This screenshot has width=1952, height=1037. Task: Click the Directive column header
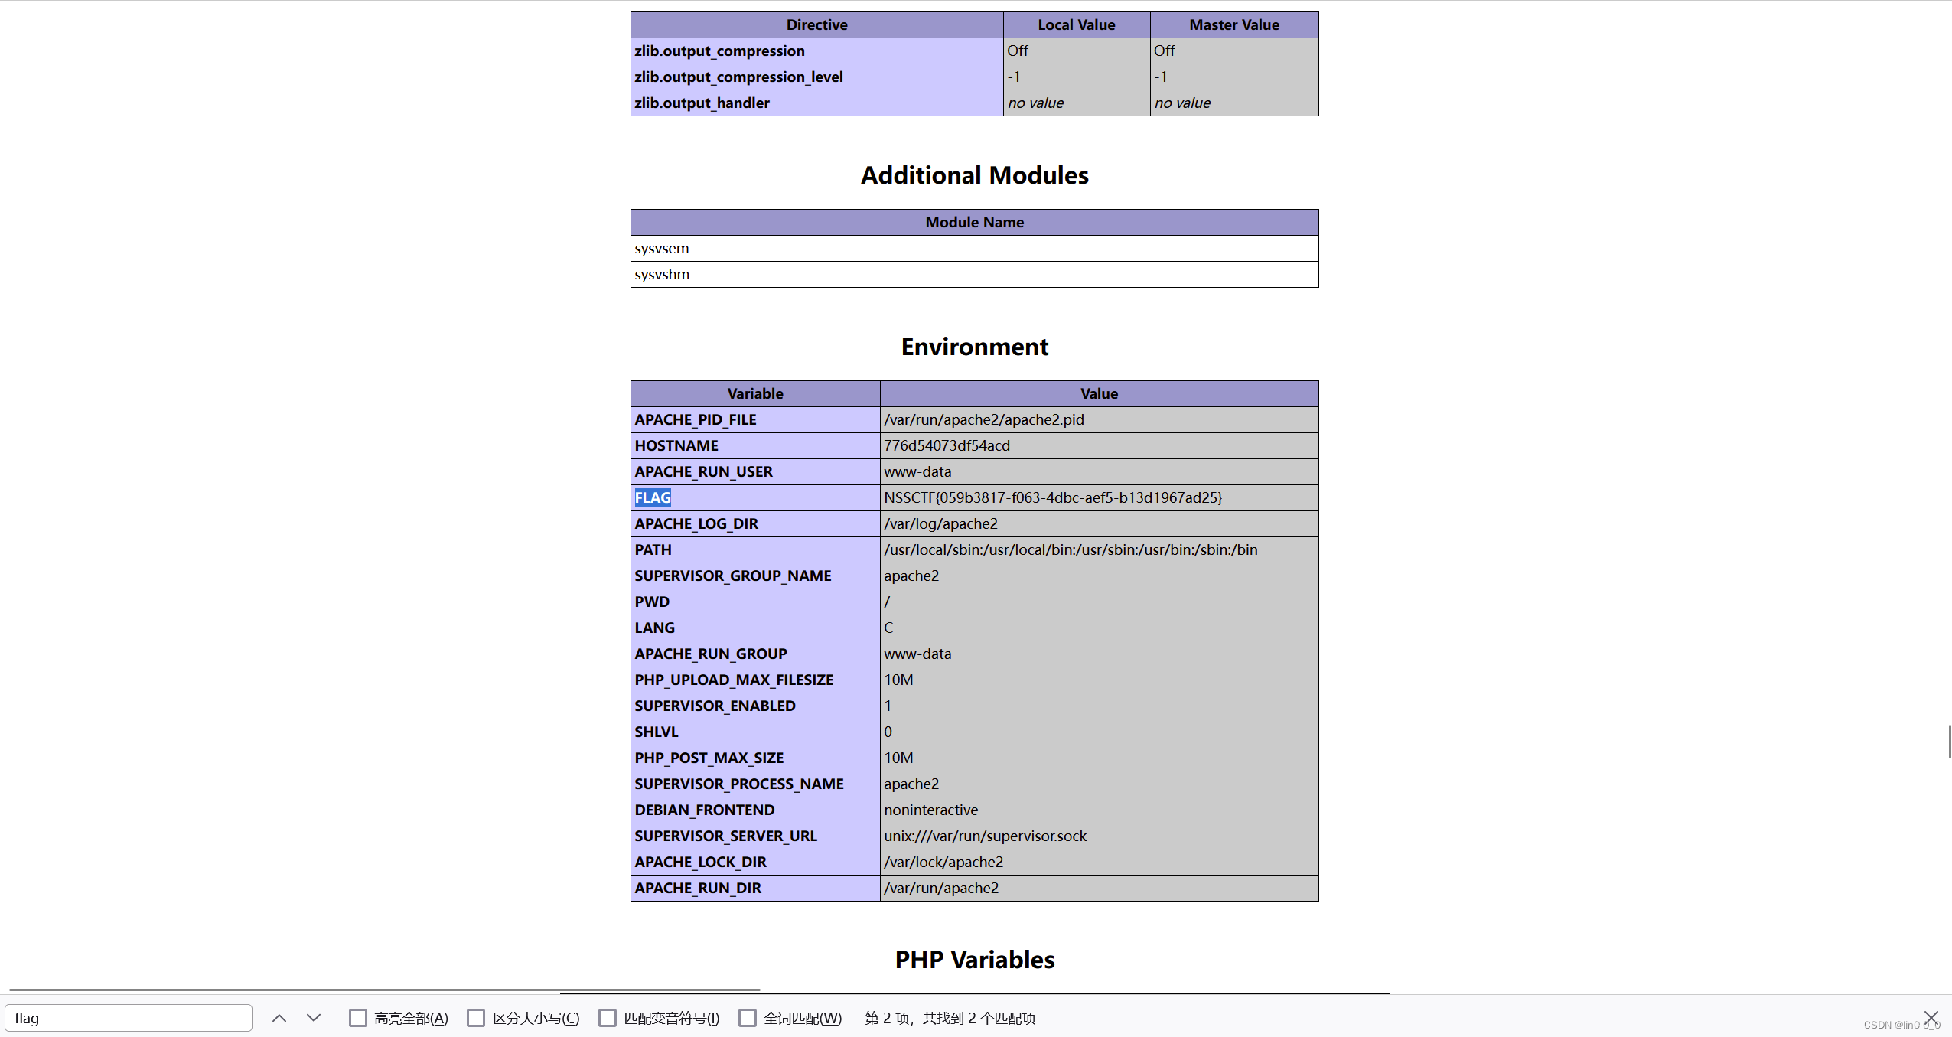click(816, 24)
